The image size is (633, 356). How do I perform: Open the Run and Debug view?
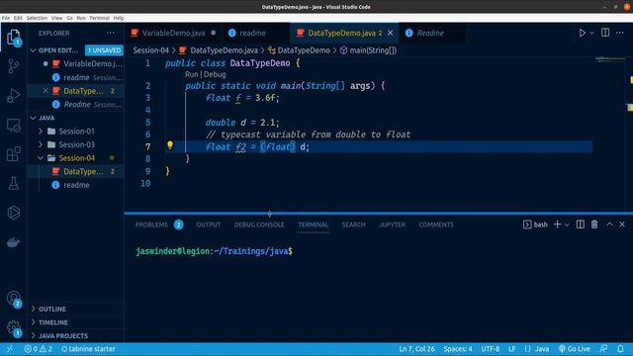[x=13, y=96]
